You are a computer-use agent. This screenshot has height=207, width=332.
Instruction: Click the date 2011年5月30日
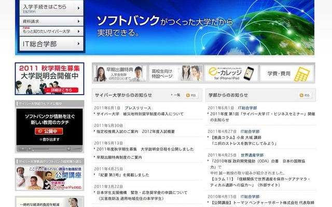pyautogui.click(x=108, y=125)
